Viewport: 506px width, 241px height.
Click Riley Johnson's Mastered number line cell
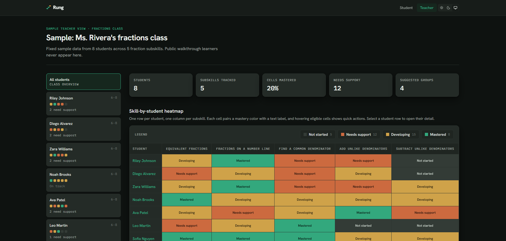243,161
